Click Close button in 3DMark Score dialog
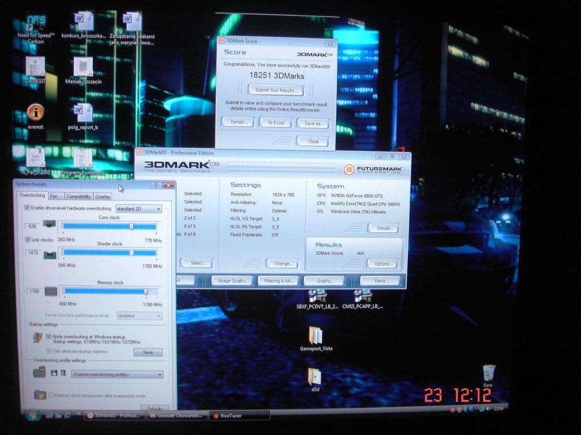Viewport: 581px width, 435px height. pyautogui.click(x=313, y=141)
